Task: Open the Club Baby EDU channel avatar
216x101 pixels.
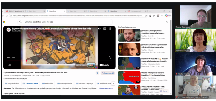Action: pyautogui.click(x=9, y=29)
